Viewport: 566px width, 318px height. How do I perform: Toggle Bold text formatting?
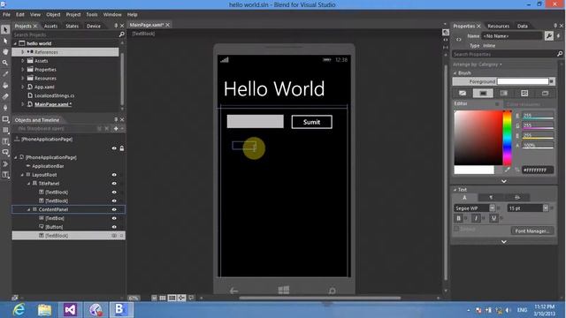coord(458,218)
